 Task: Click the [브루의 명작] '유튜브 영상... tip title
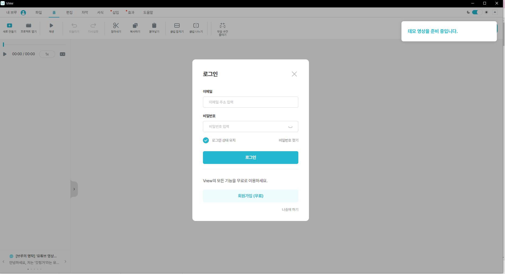pyautogui.click(x=36, y=256)
